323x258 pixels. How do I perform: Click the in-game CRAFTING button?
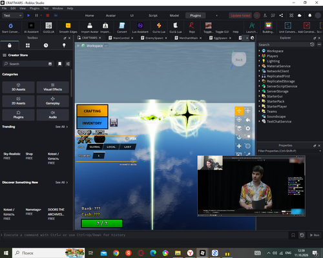point(92,111)
